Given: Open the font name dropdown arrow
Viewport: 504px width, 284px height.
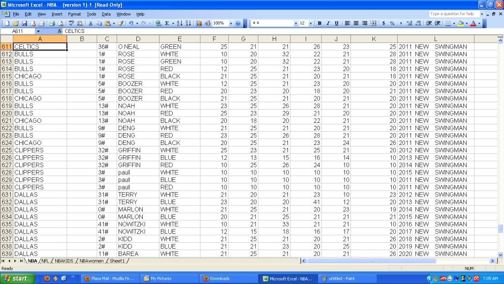Looking at the screenshot, I should [296, 24].
